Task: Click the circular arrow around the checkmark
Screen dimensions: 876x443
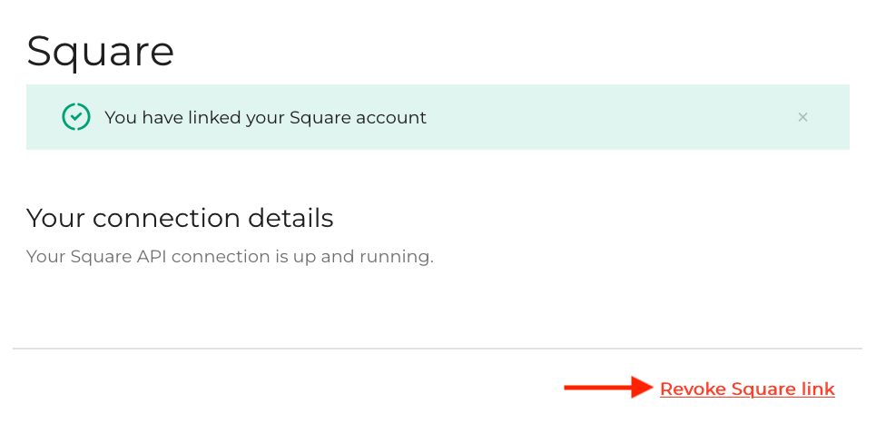Action: click(65, 110)
